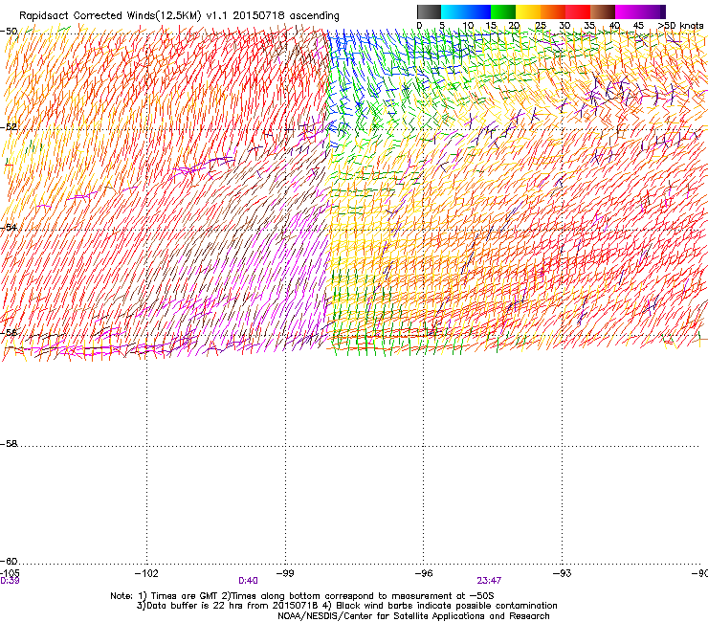This screenshot has height=622, width=708.
Task: Click the 'Data buffer is 22 hrs' note line
Action: pyautogui.click(x=346, y=606)
